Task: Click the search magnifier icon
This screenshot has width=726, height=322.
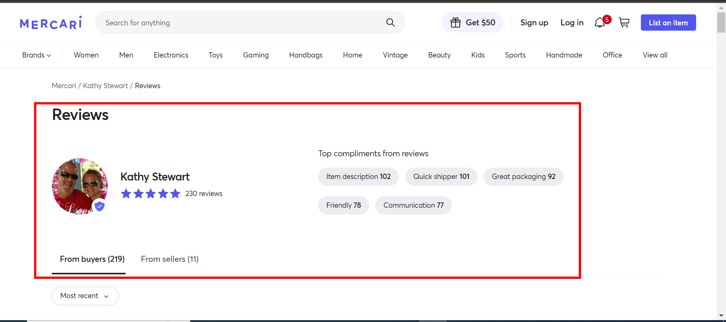Action: pos(390,23)
